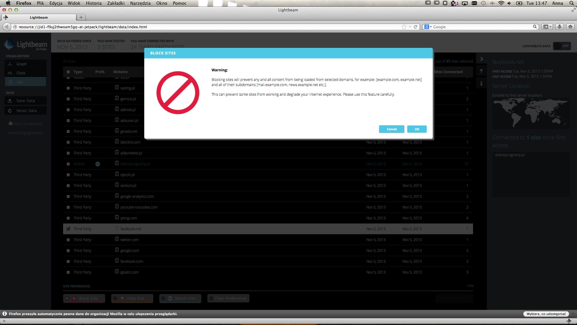Click the site icon beside ytimg.com

pyautogui.click(x=117, y=217)
